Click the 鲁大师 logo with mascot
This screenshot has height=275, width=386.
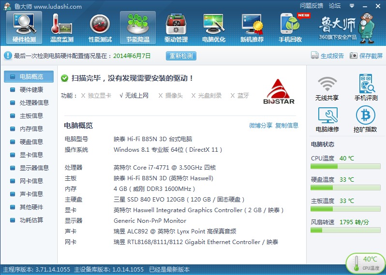click(347, 28)
